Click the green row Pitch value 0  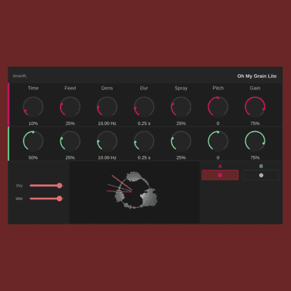pos(217,158)
